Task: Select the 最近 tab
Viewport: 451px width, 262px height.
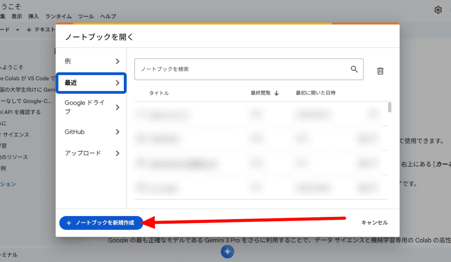Action: 92,83
